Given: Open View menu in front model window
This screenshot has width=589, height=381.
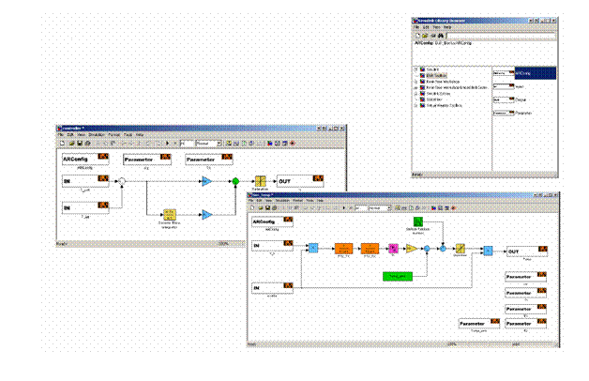Looking at the screenshot, I should click(x=268, y=201).
